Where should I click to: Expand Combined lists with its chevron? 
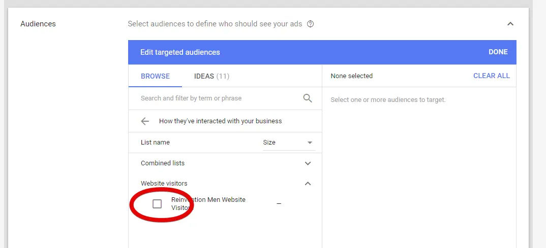[x=308, y=163]
